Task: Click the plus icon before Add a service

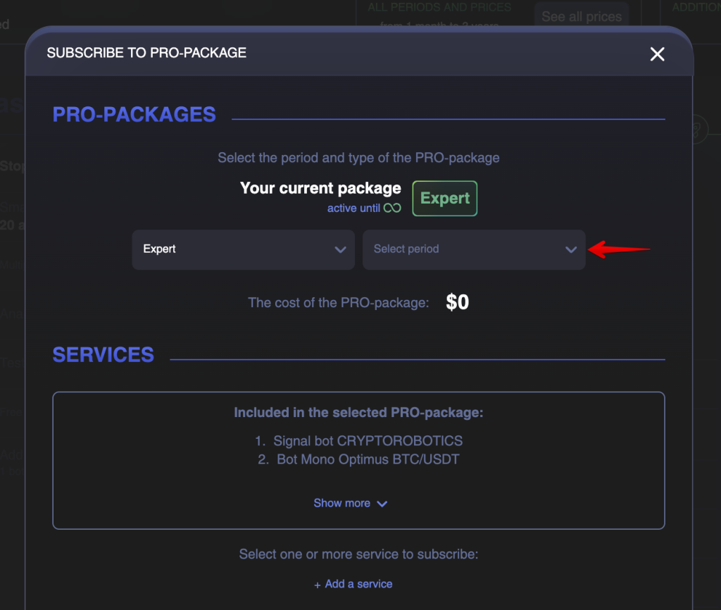Action: (x=318, y=585)
